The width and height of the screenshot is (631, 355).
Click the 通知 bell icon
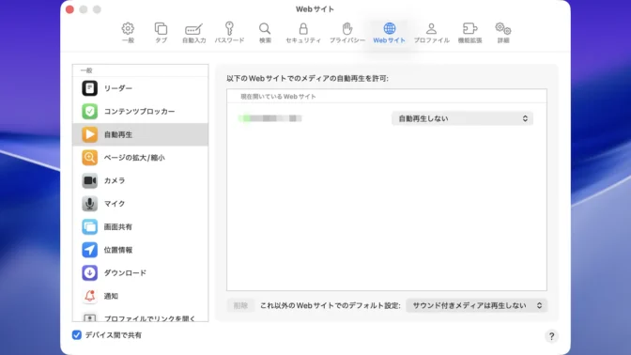90,296
